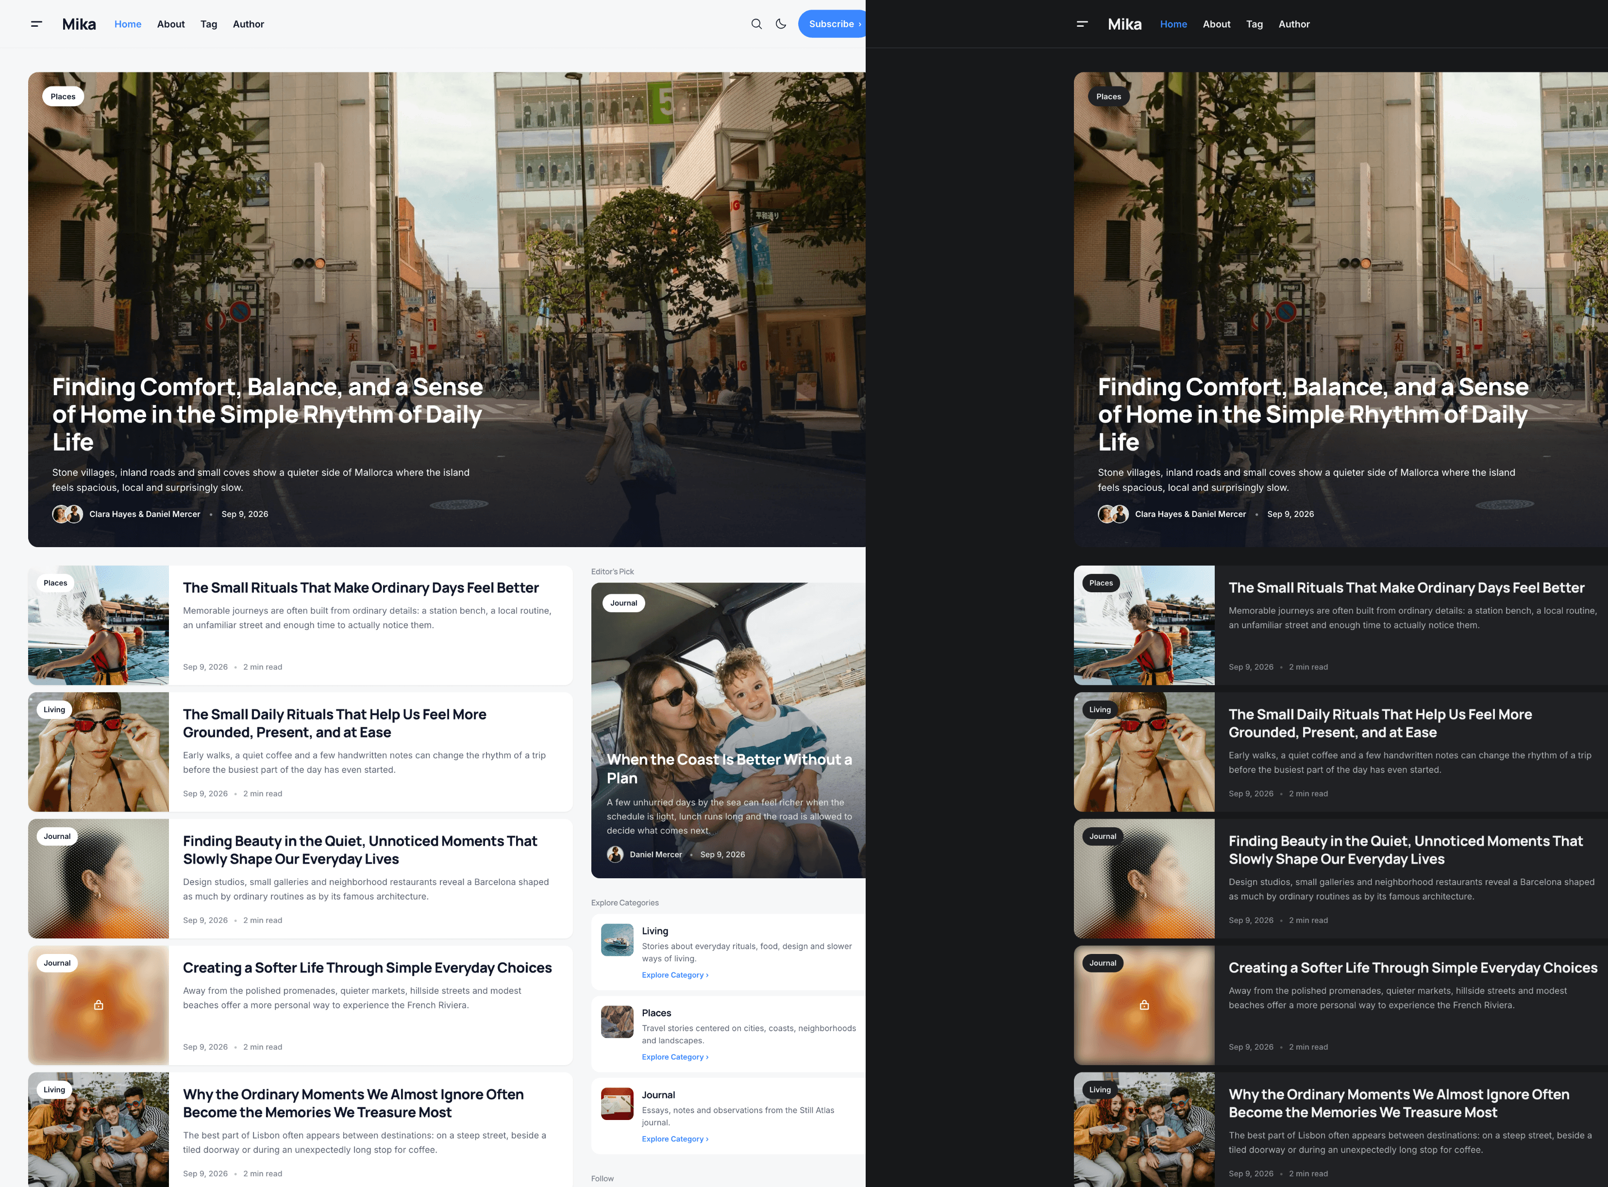This screenshot has width=1608, height=1187.
Task: Click Explore Category under Places
Action: (x=675, y=1057)
